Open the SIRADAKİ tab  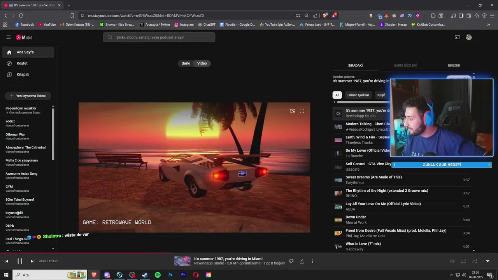355,65
